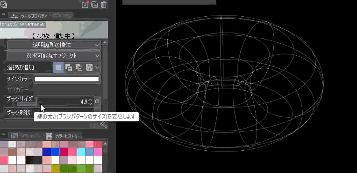The height and width of the screenshot is (173, 357).
Task: Open the color panel hamburger menu
Action: tap(3, 135)
